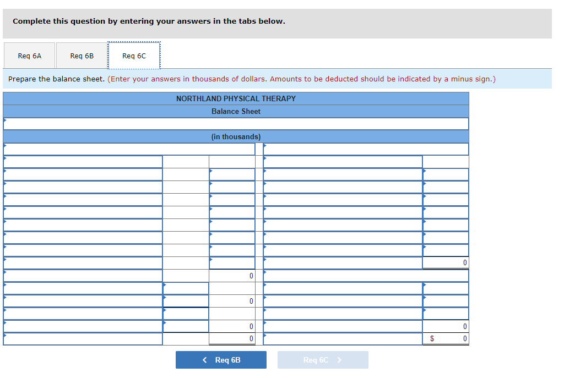The image size is (564, 378).
Task: Open the left heading dropdown under (in thousands)
Action: (x=129, y=149)
